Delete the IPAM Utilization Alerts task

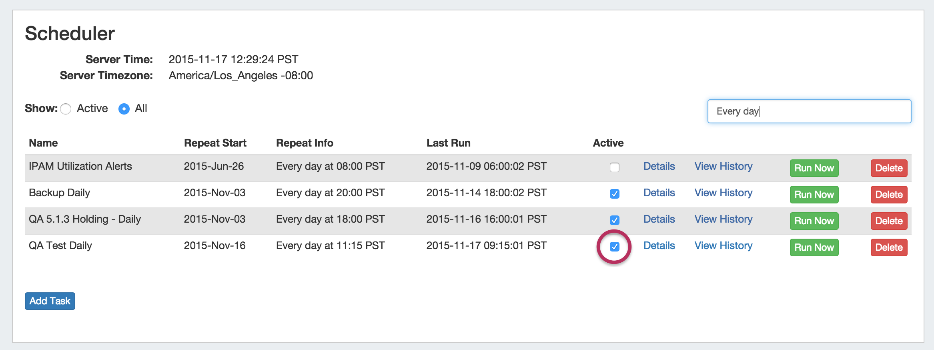point(888,168)
